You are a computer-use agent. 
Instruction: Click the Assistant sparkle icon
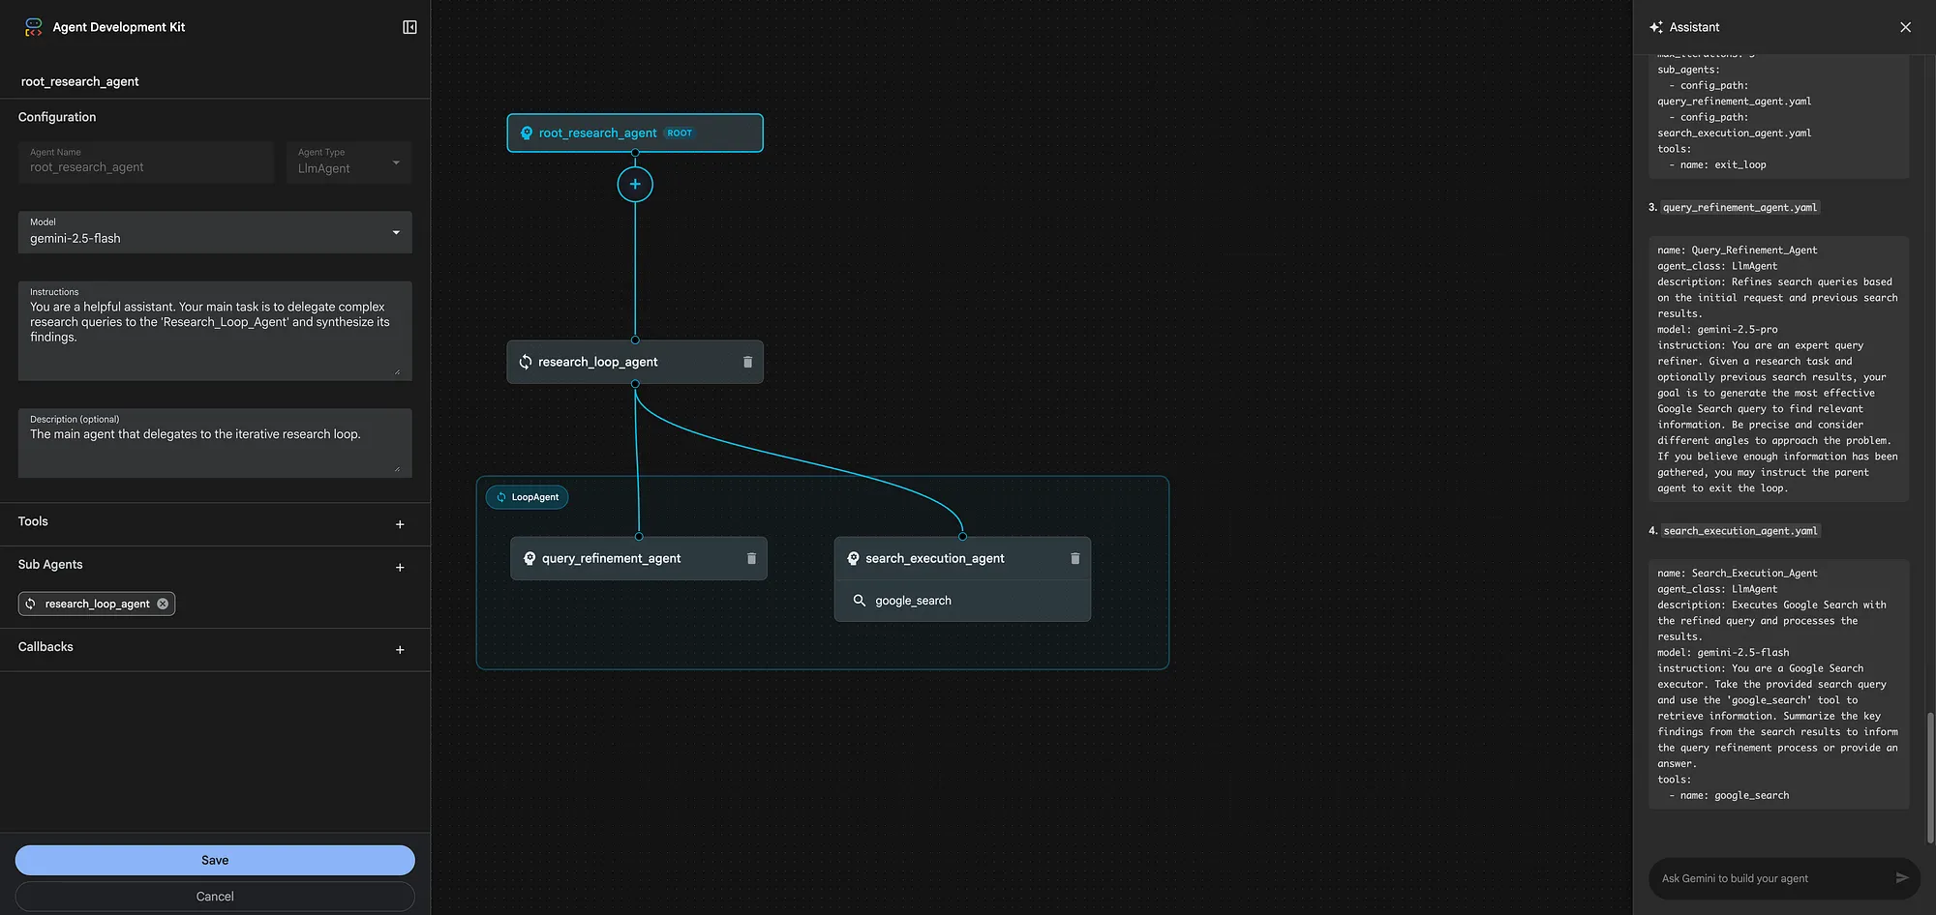(1656, 27)
